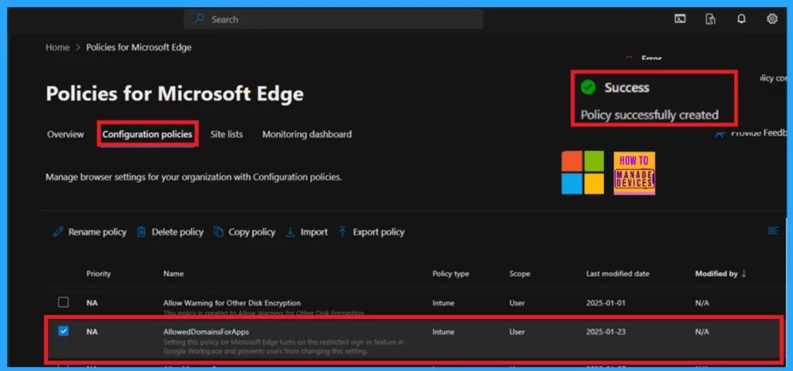Go to Home breadcrumb link

(57, 47)
